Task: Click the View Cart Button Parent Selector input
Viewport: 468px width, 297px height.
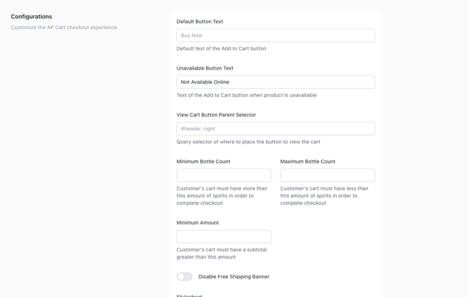Action: point(275,128)
